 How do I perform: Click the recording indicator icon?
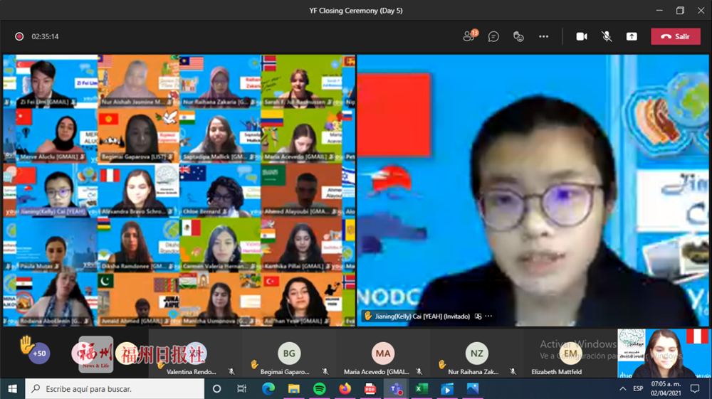19,36
